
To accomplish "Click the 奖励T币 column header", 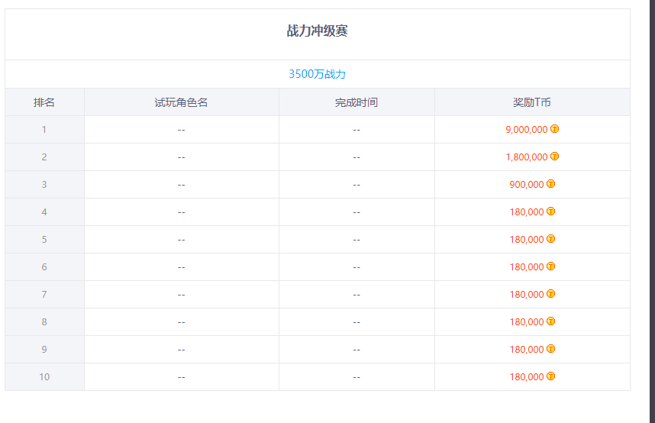I will pos(532,102).
